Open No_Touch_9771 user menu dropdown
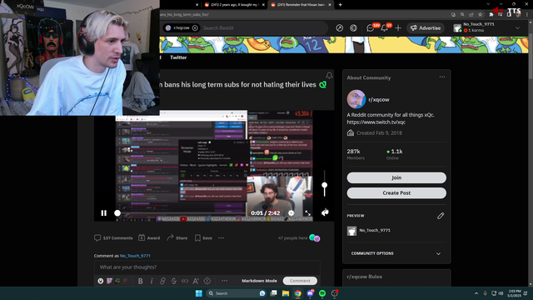 click(x=486, y=27)
